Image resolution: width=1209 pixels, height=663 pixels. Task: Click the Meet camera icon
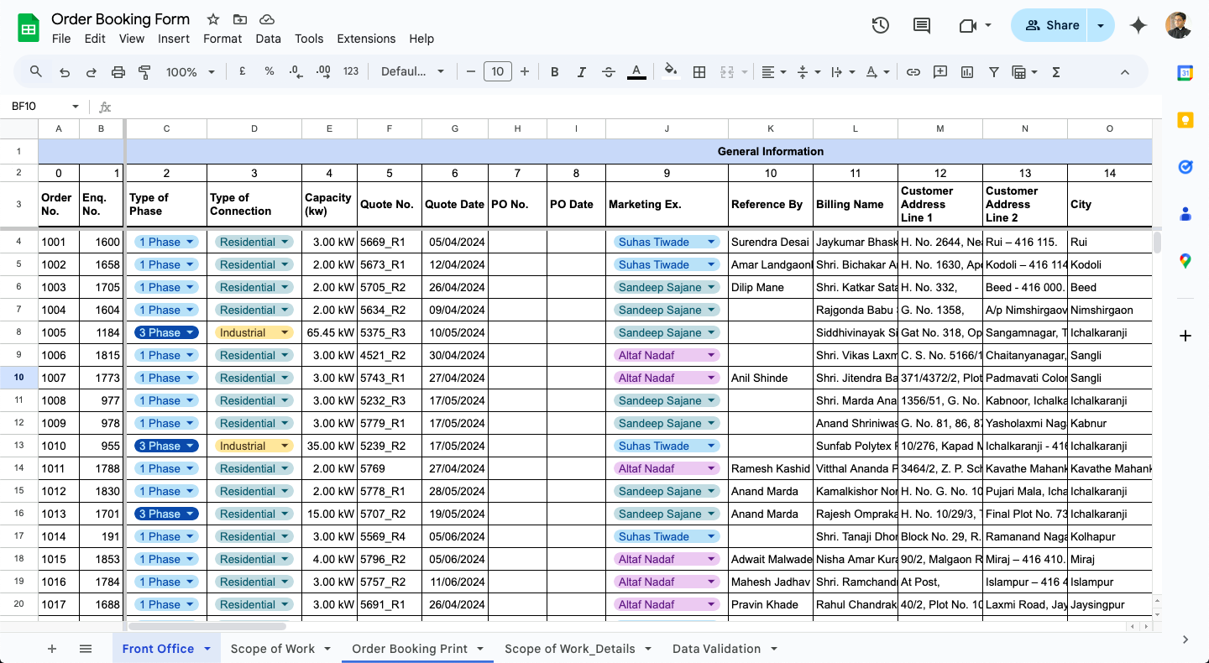click(967, 25)
